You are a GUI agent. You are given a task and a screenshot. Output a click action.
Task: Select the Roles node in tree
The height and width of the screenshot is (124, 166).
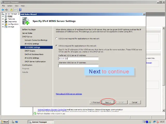pos(10,16)
